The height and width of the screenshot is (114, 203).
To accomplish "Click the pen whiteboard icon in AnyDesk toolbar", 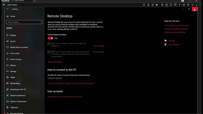I will tap(197, 5).
